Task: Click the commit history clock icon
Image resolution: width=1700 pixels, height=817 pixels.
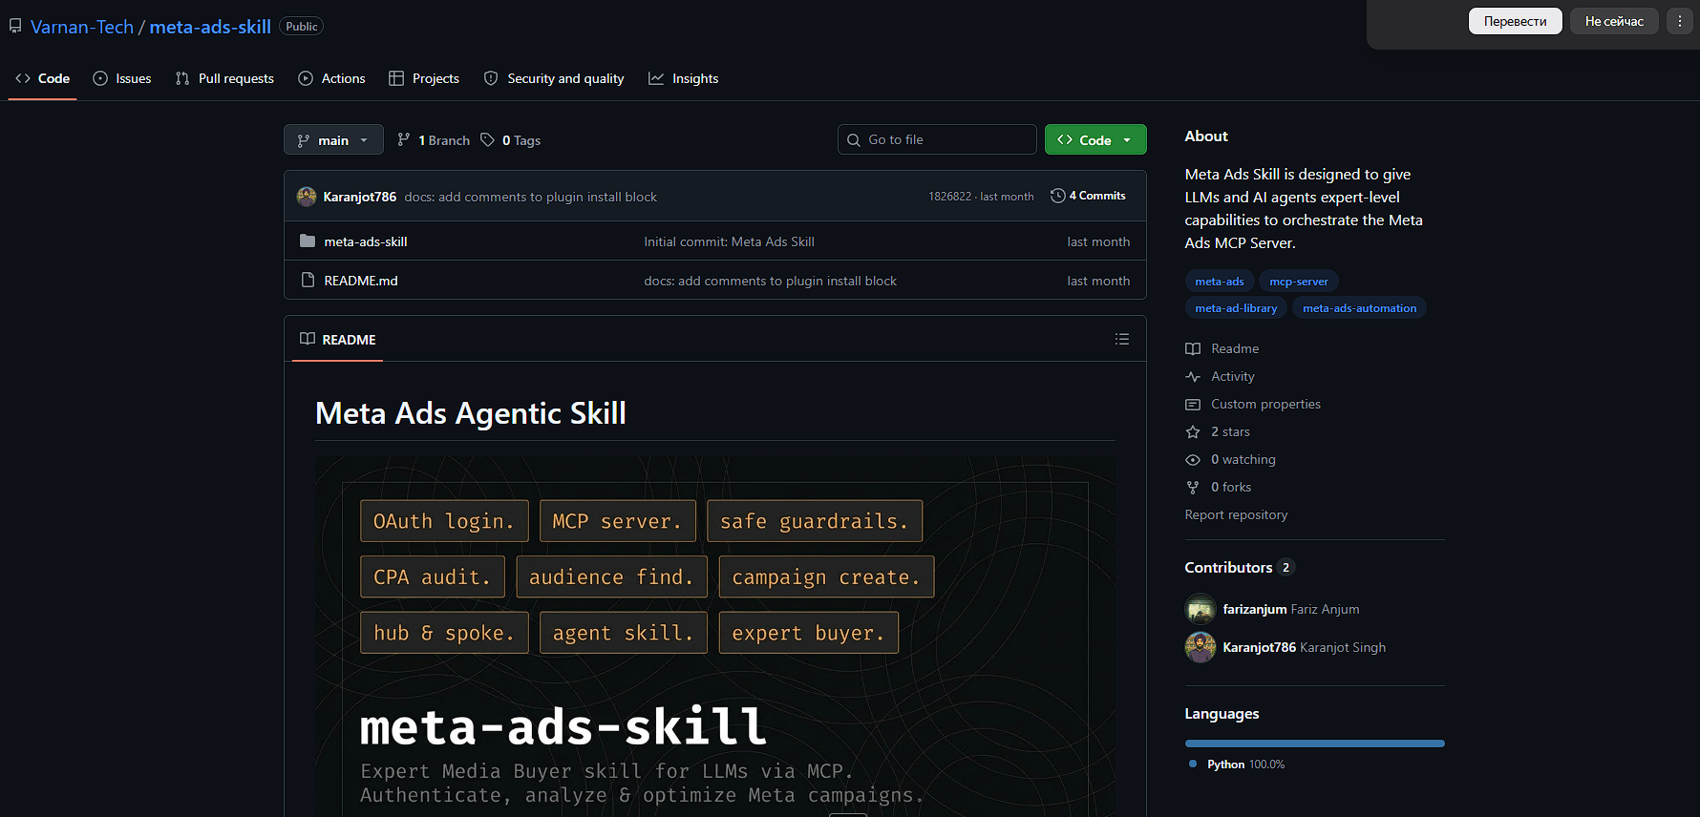Action: (x=1057, y=196)
